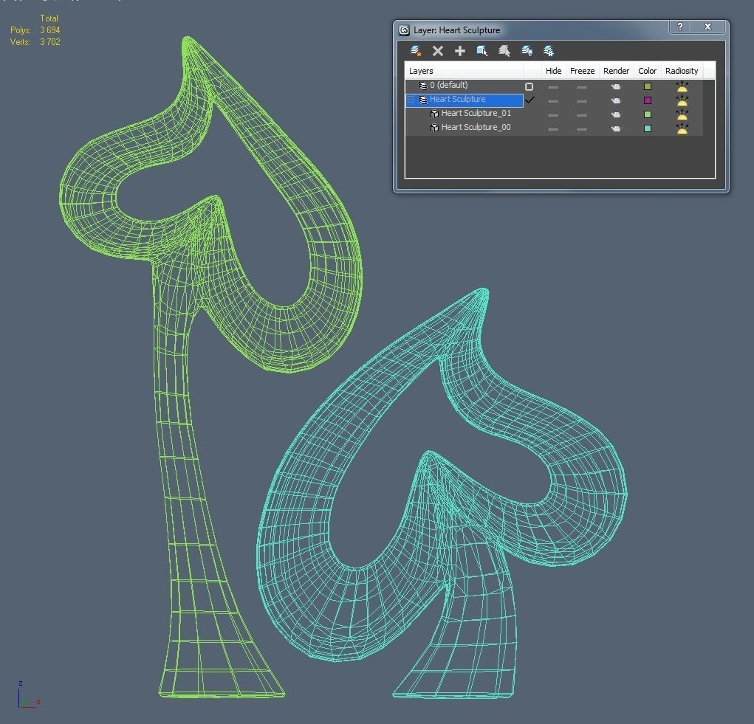Set 0 (default) as current layer checkbox

coord(529,87)
